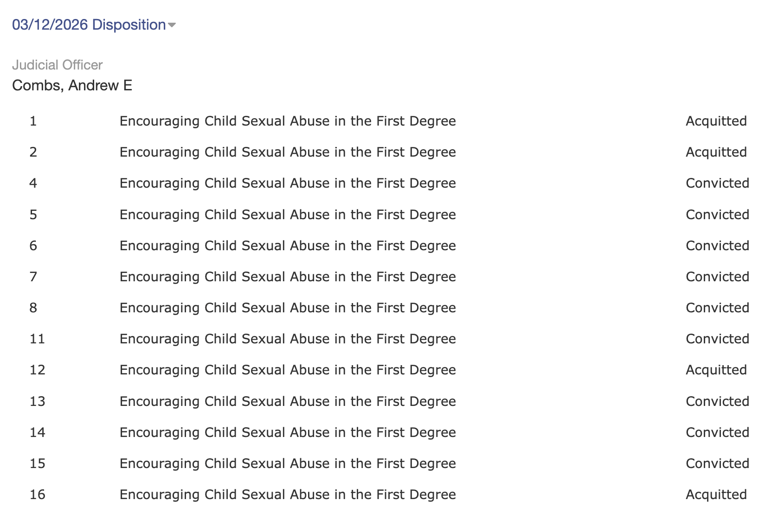Image resolution: width=771 pixels, height=519 pixels.
Task: Click count number 16
Action: tap(37, 494)
